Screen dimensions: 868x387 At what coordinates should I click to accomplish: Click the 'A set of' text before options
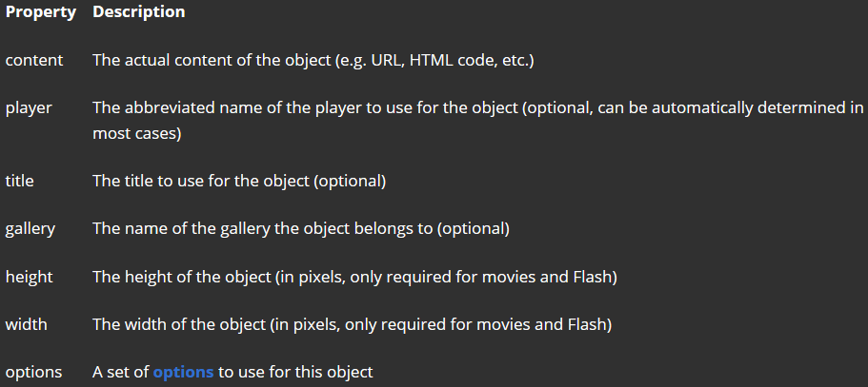tap(121, 372)
